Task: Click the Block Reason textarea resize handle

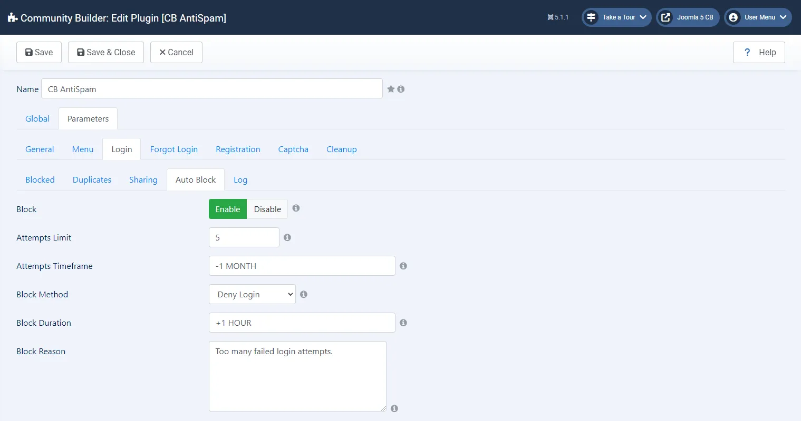Action: 383,408
